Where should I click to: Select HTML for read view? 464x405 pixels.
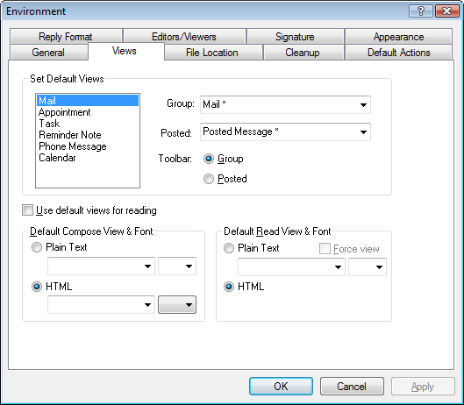pyautogui.click(x=229, y=287)
